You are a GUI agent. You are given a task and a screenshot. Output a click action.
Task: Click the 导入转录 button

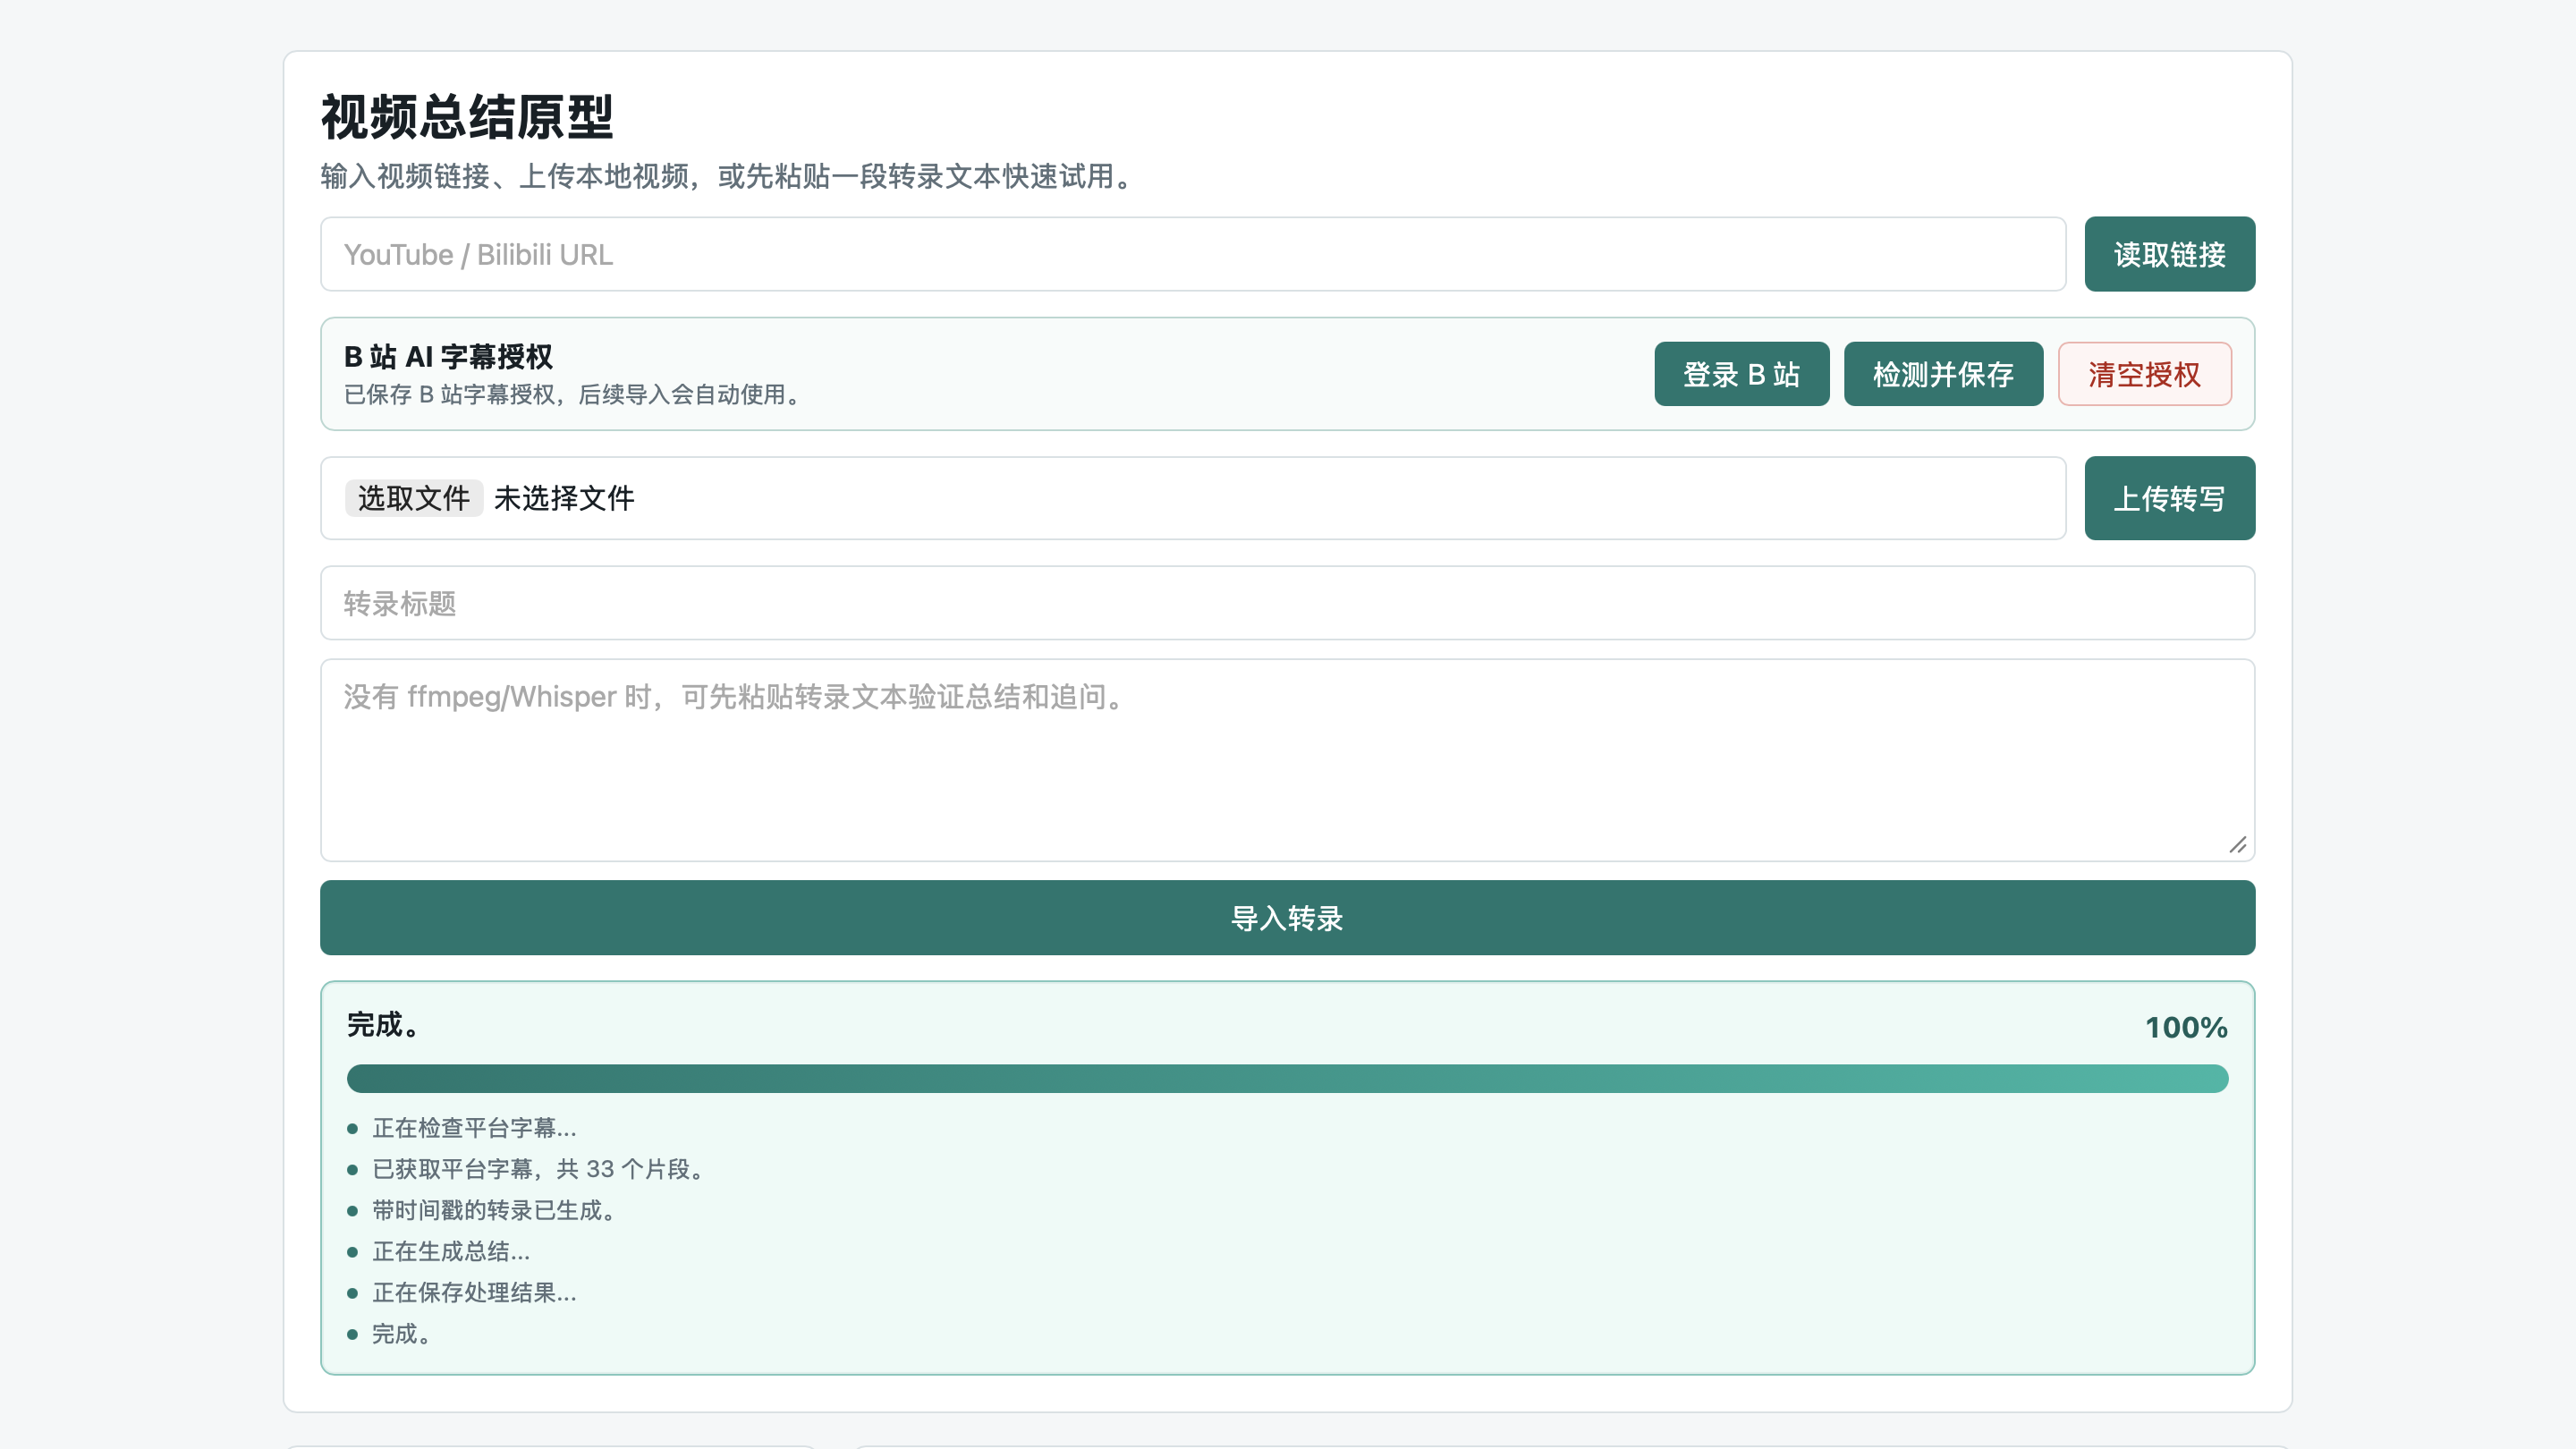click(x=1287, y=918)
